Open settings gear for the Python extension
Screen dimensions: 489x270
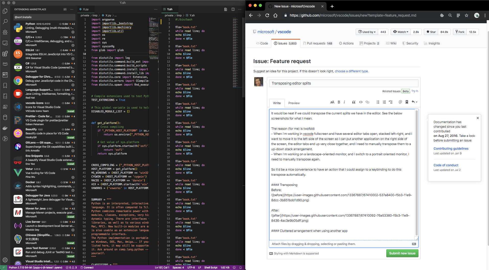click(73, 32)
